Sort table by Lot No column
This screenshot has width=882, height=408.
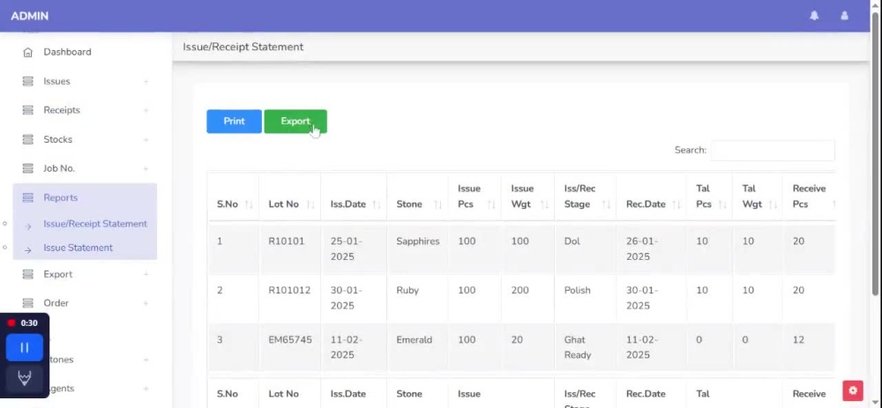click(310, 204)
